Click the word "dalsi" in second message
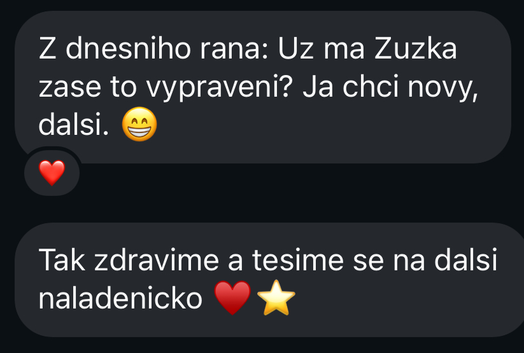Viewport: 524px width, 353px height. [x=466, y=260]
